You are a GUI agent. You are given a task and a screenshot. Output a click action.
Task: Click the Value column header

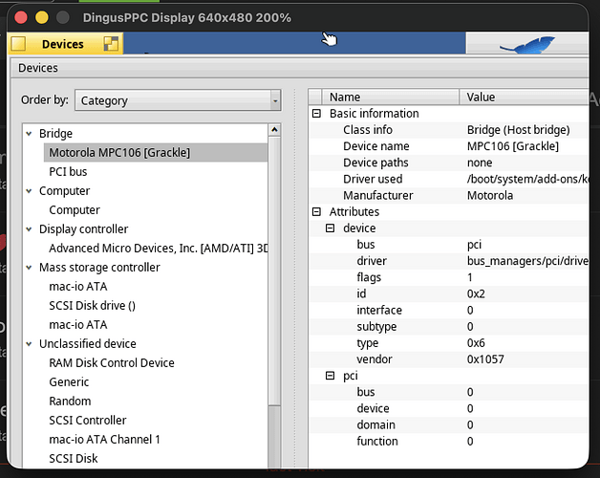click(x=525, y=97)
